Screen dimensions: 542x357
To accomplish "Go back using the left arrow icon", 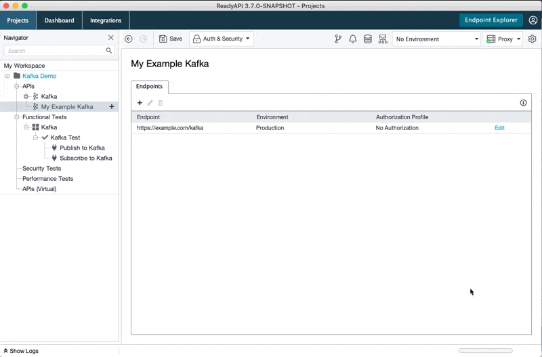I will tap(129, 39).
